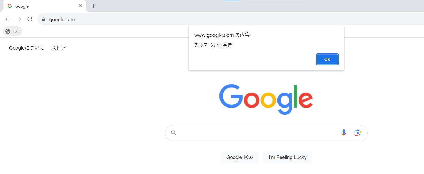Click the globe icon on test bookmark
Viewport: 424px width, 174px height.
[8, 31]
